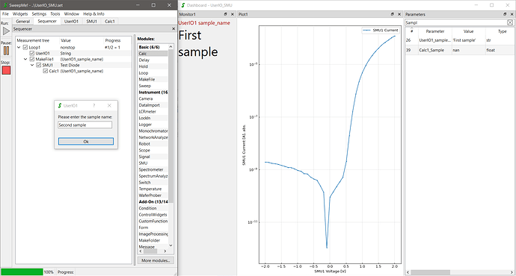Collapse the Loop1 tree branch
The height and width of the screenshot is (276, 516).
pyautogui.click(x=19, y=47)
